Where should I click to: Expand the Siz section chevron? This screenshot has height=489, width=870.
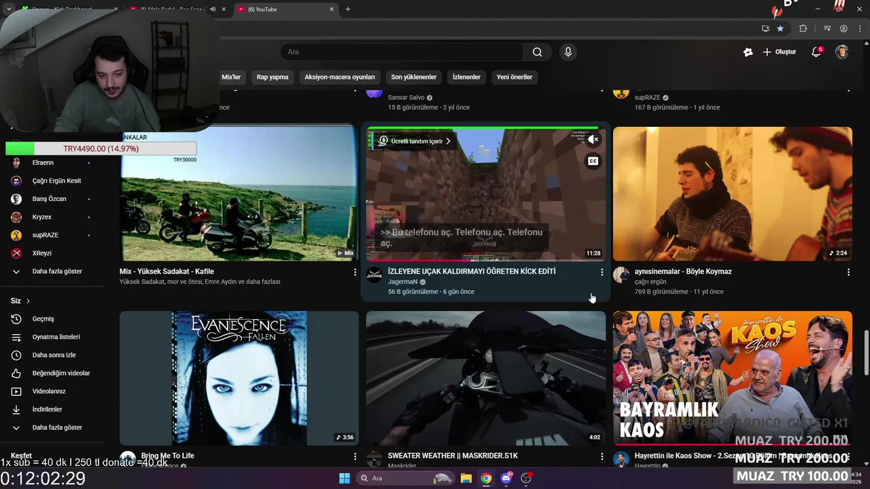point(28,301)
